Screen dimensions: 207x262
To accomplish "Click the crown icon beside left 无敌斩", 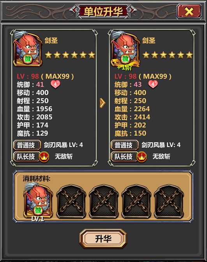I will coord(44,157).
